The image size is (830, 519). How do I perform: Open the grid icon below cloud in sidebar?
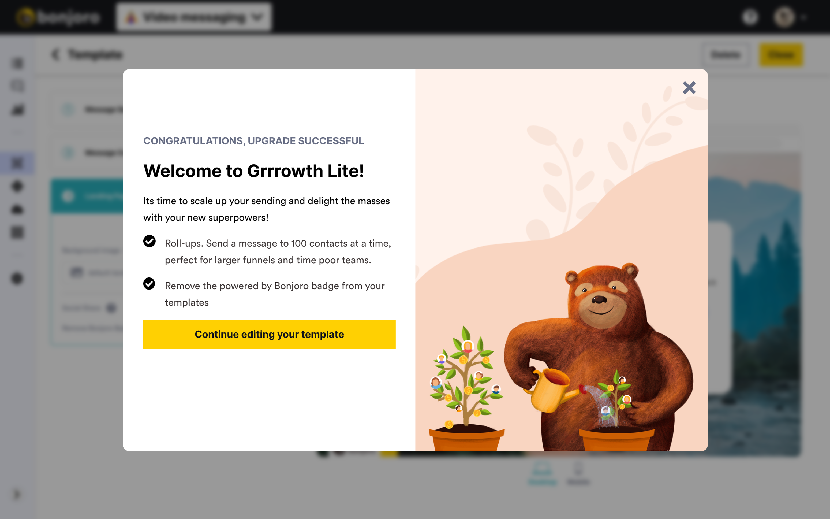point(17,232)
